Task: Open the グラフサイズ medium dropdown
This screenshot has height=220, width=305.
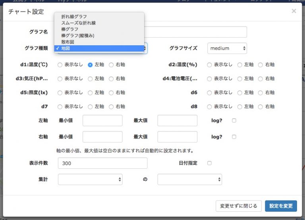Action: [227, 48]
